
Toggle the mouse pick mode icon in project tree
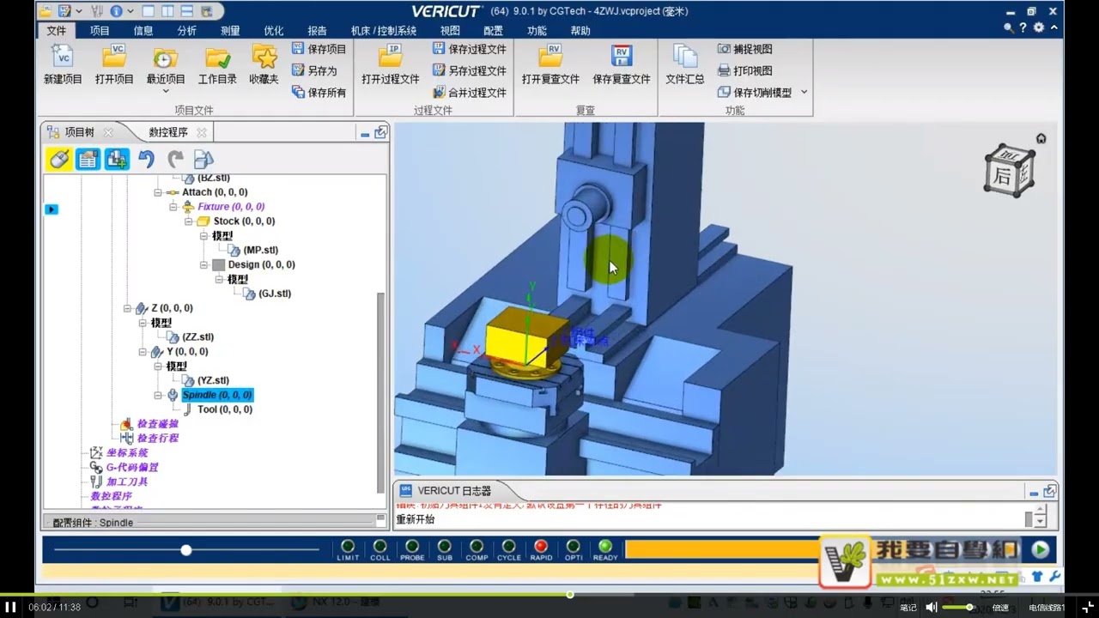click(x=58, y=159)
